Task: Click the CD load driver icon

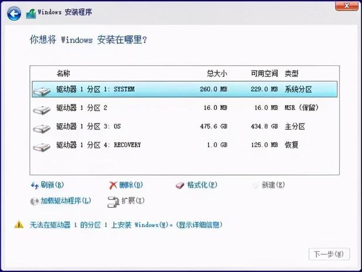Action: pos(34,201)
